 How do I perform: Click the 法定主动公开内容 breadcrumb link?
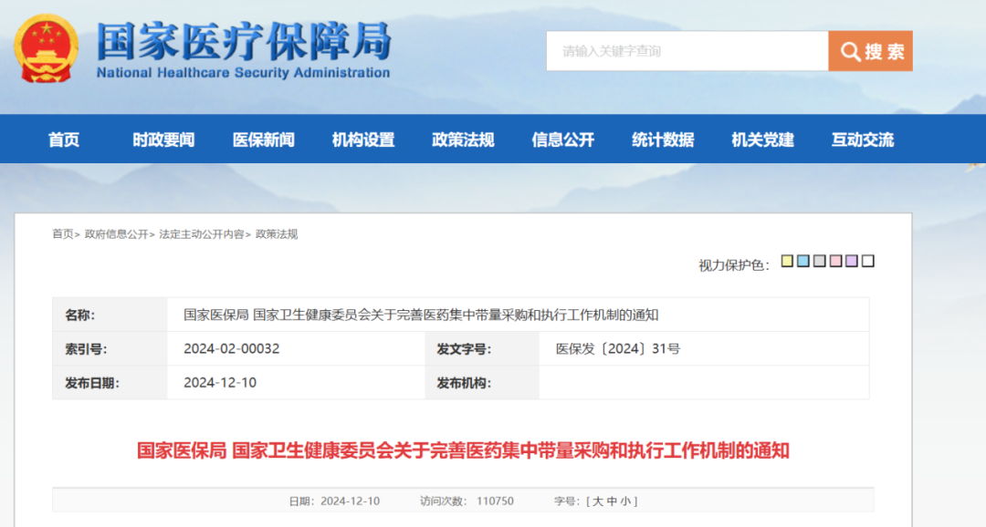click(x=201, y=234)
